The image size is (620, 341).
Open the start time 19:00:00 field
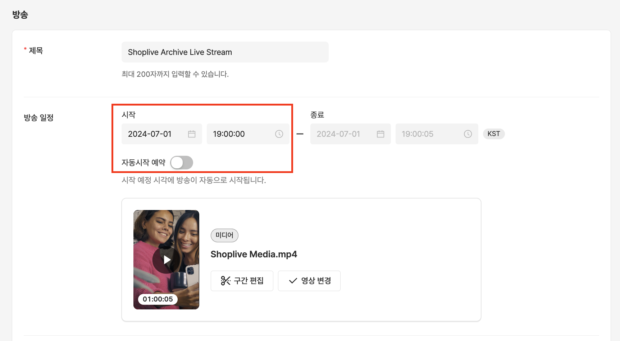pyautogui.click(x=248, y=134)
